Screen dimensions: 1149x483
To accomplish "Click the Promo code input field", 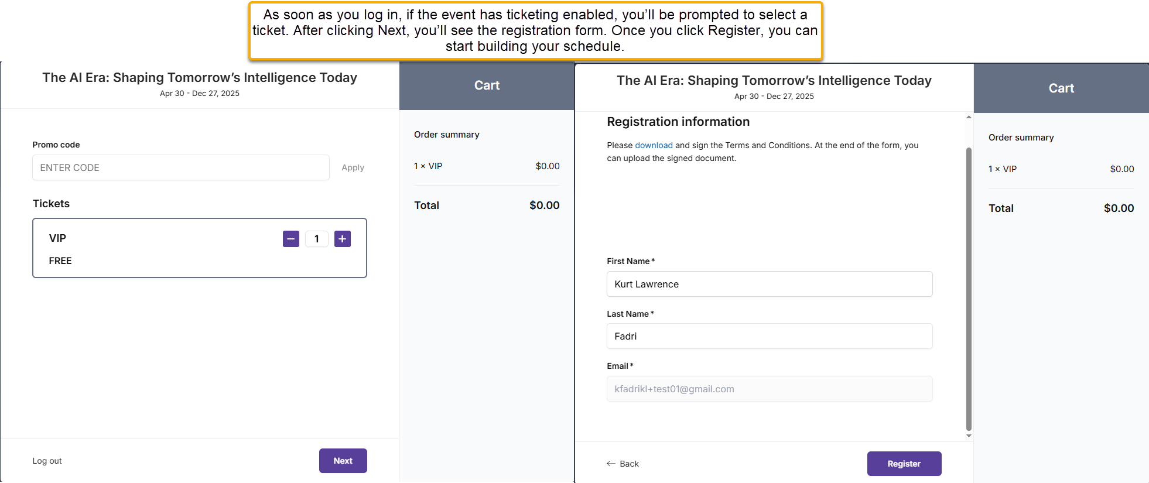I will click(x=181, y=167).
